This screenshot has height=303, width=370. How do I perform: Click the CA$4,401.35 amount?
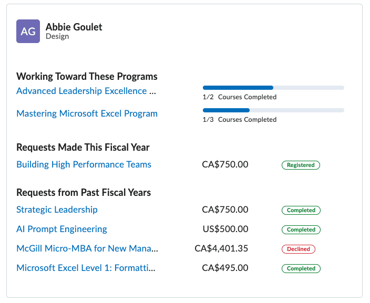pyautogui.click(x=221, y=248)
